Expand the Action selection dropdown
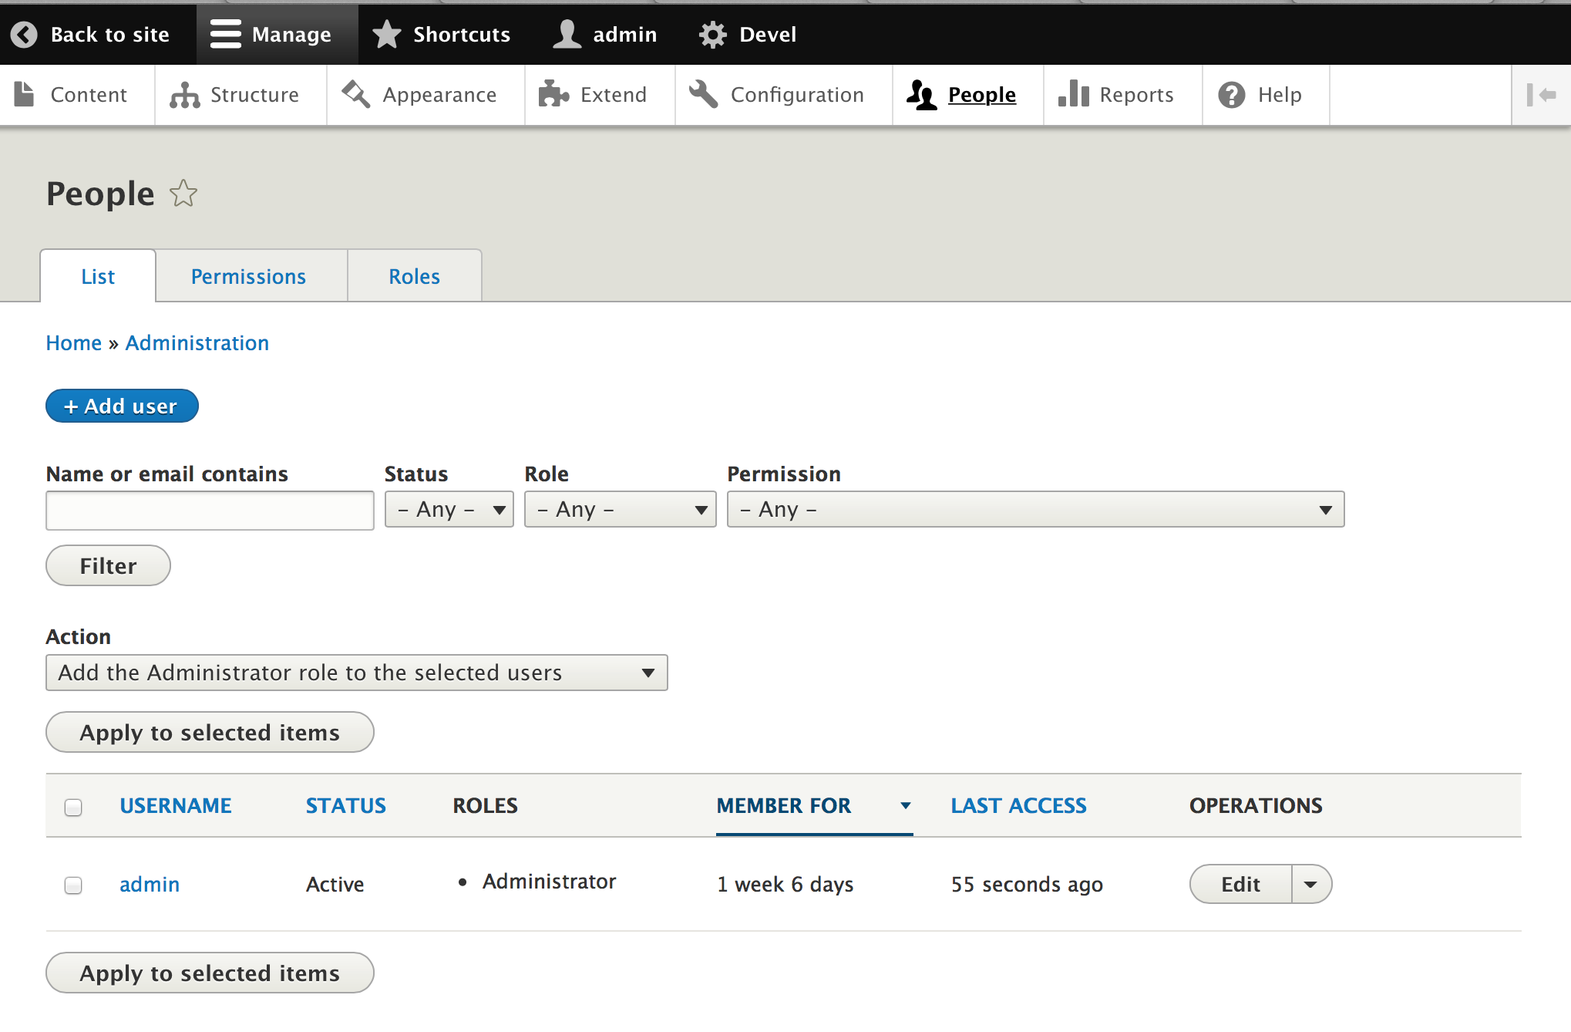1571x1032 pixels. coord(356,673)
